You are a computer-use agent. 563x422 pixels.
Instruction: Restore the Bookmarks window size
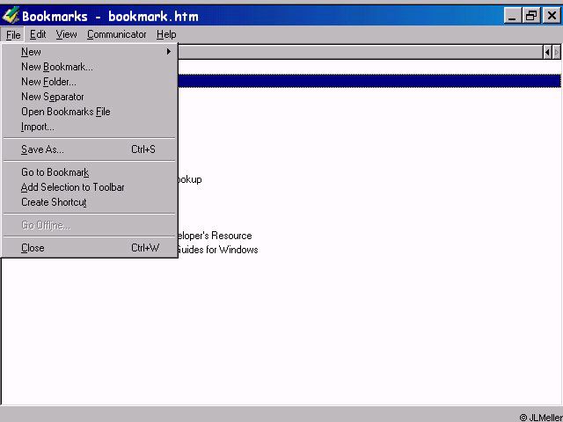(x=531, y=16)
